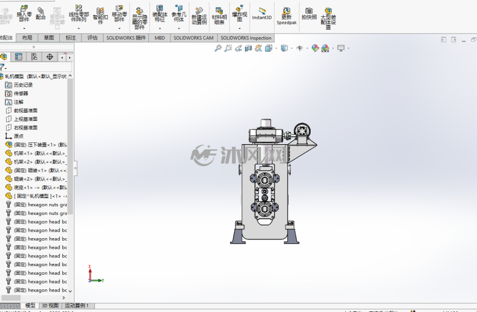This screenshot has height=312, width=477.
Task: Expand 移动零部件 dropdown arrow
Action: coord(119,28)
